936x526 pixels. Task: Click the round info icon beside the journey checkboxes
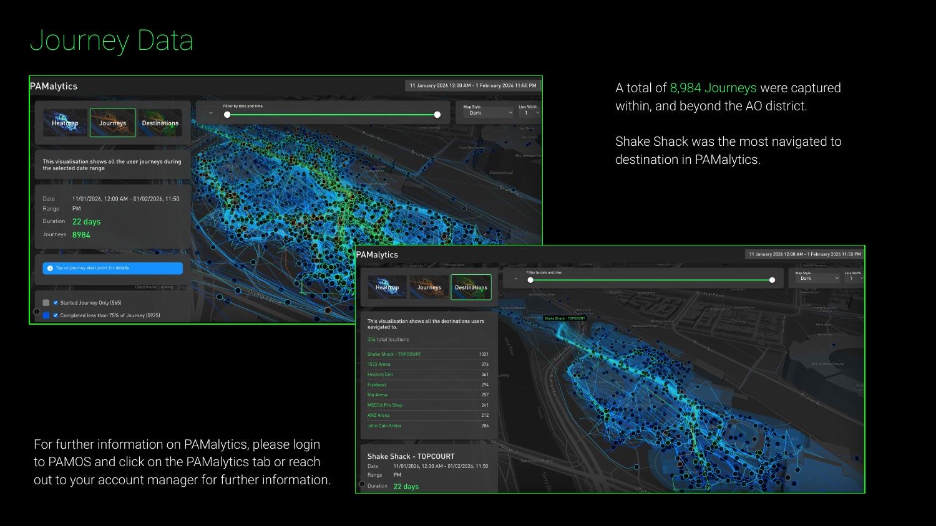[x=36, y=312]
